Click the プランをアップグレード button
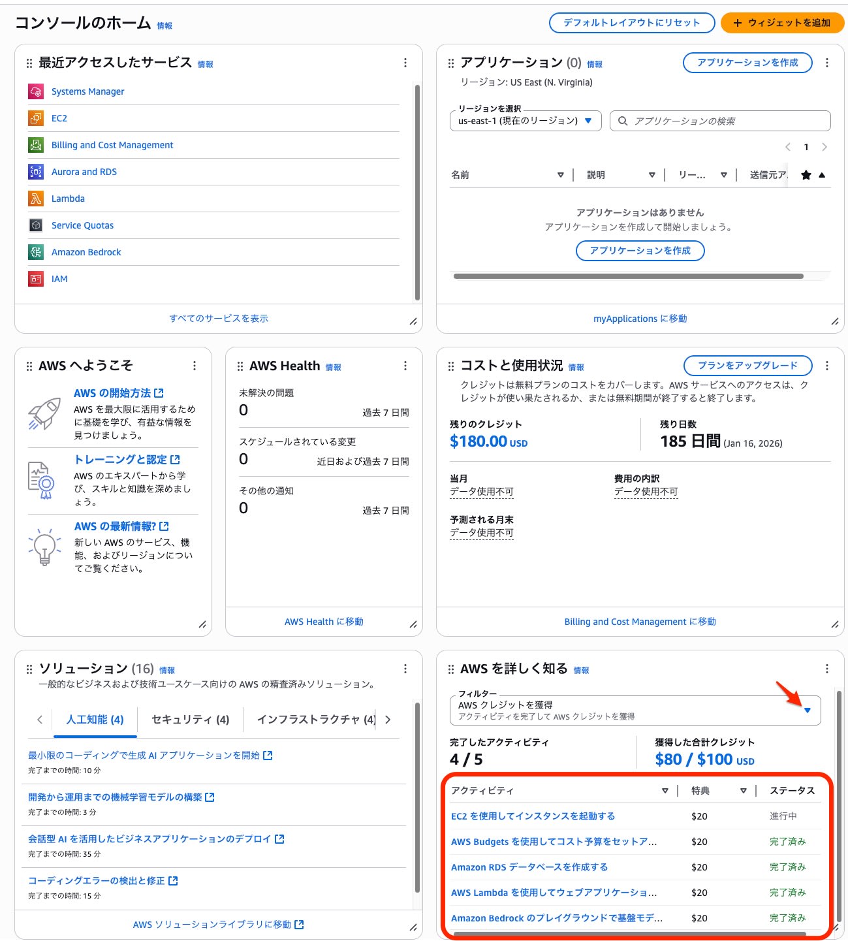Viewport: 848px width, 941px height. 747,366
